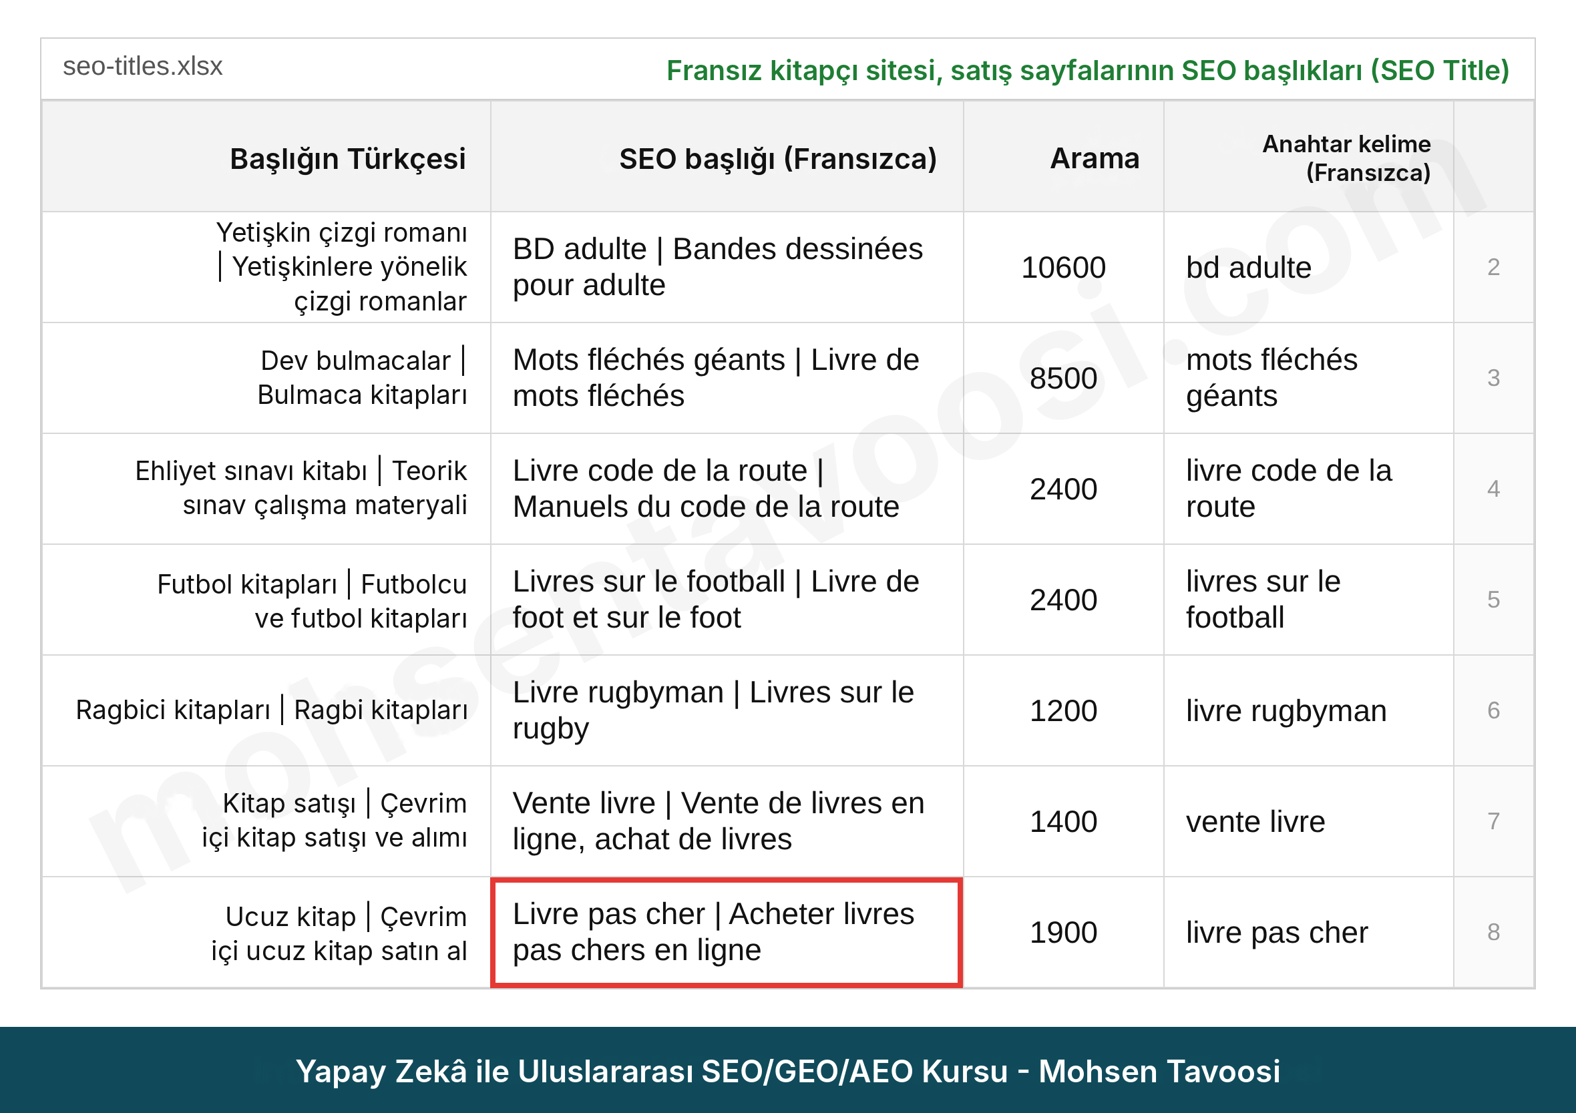1576x1113 pixels.
Task: Select row number 2 header
Action: [x=1493, y=267]
